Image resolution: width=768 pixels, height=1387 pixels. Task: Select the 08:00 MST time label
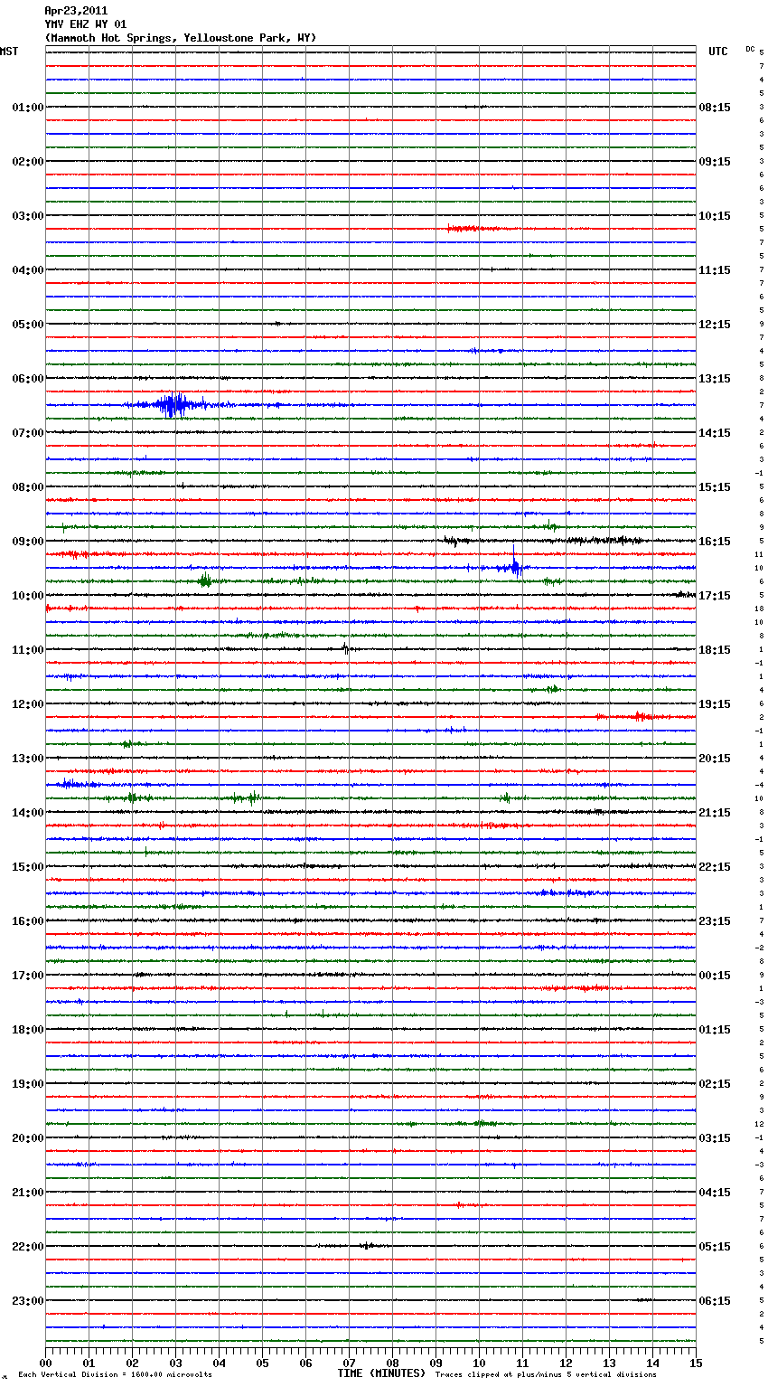pyautogui.click(x=28, y=487)
